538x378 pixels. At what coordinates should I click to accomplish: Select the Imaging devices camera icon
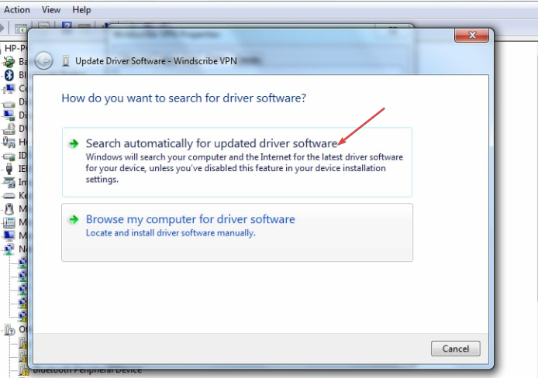9,182
